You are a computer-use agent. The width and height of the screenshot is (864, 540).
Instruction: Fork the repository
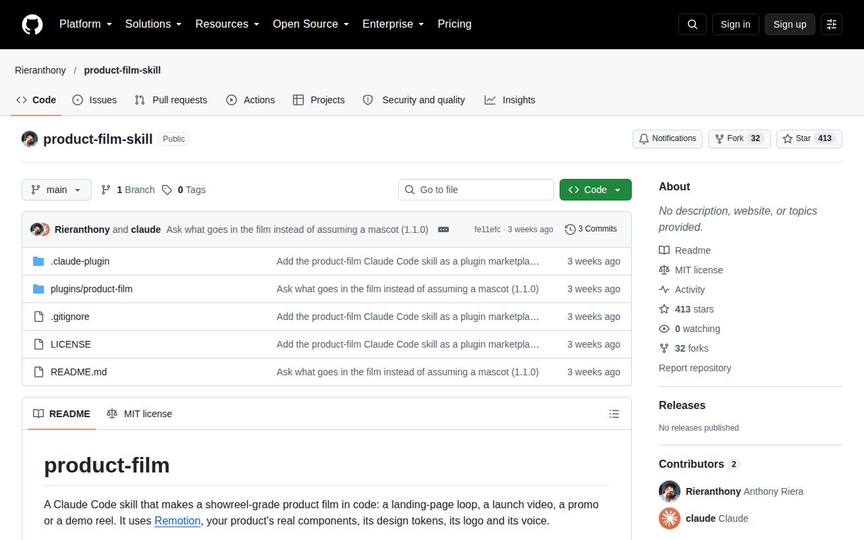pyautogui.click(x=739, y=138)
